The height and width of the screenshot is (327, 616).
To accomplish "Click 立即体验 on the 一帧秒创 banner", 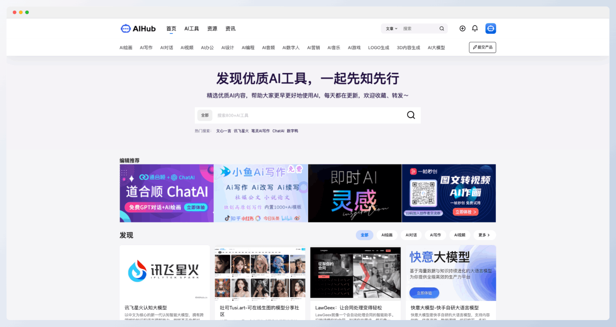I will coord(465,212).
